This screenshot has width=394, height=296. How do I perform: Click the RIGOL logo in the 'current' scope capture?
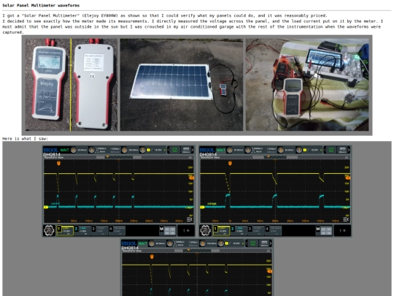(51, 150)
